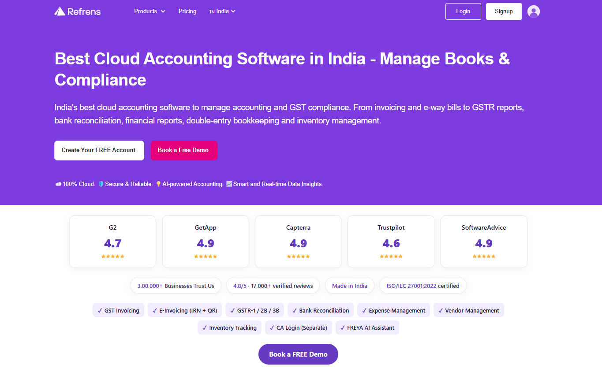
Task: Open the Capterra 4.9 rating card
Action: (x=298, y=242)
